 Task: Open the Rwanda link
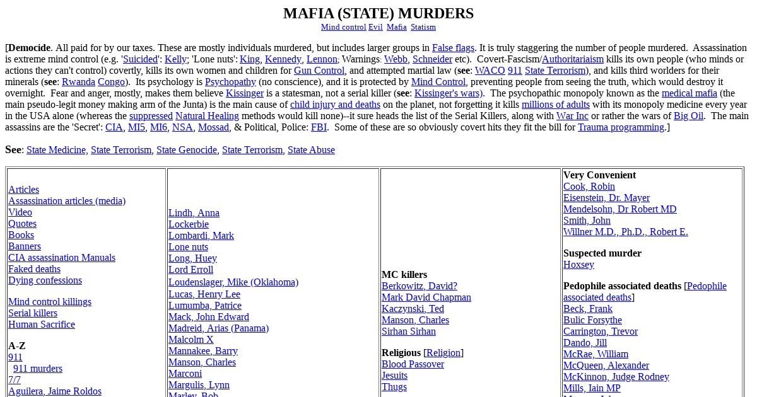tap(78, 82)
